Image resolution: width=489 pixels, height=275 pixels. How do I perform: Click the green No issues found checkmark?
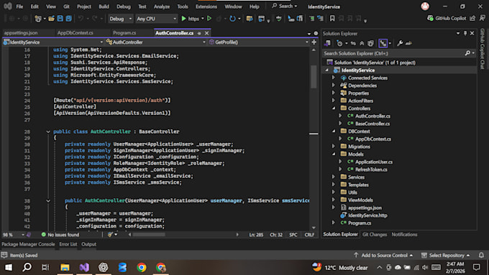pos(44,235)
